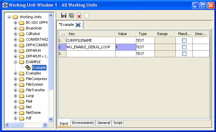Click the Save floppy disk icon
216x132 pixels.
[x=64, y=16]
